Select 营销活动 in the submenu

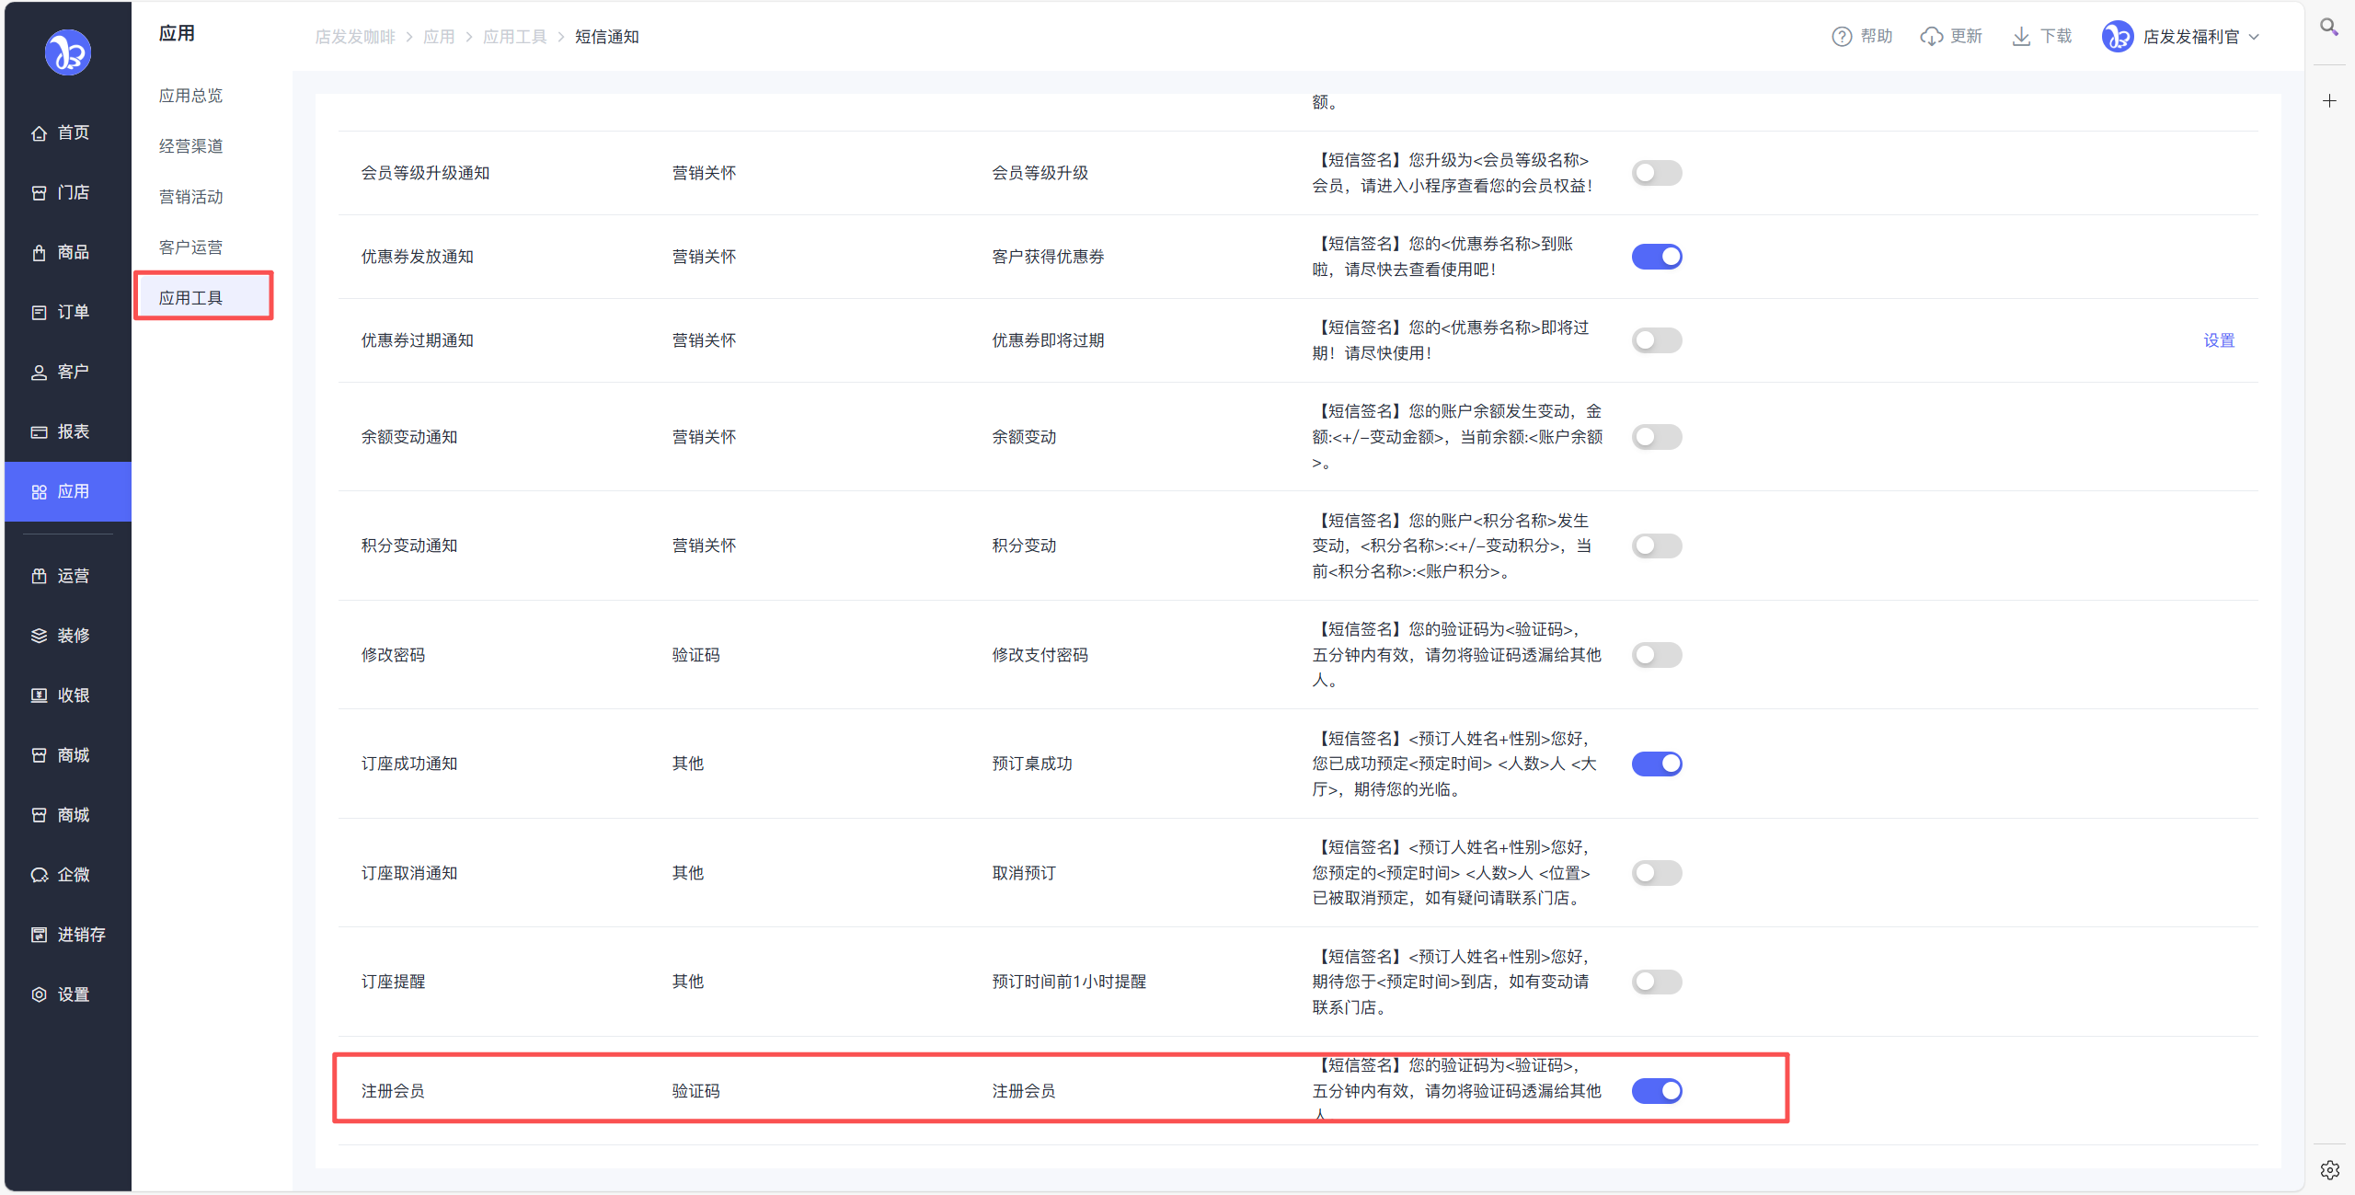coord(190,197)
